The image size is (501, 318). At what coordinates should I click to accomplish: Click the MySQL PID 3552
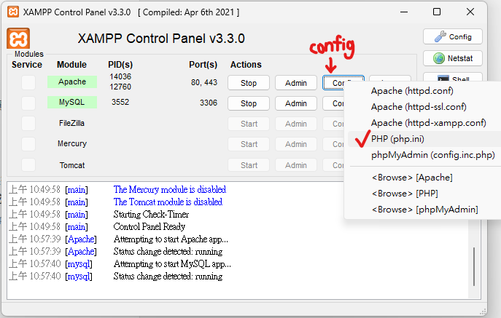coord(120,102)
